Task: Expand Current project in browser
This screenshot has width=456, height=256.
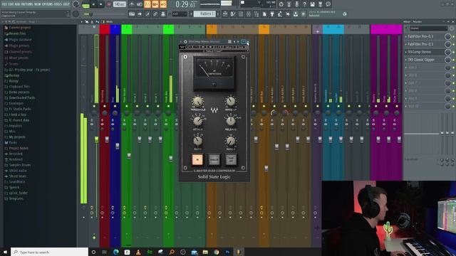Action: pos(19,28)
